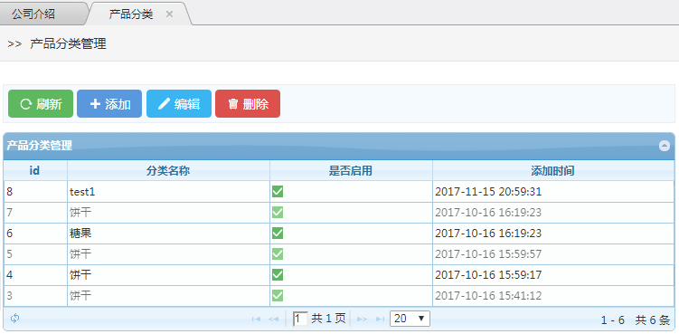Toggle the enabled checkbox for 糖果
679x334 pixels.
[x=278, y=234]
